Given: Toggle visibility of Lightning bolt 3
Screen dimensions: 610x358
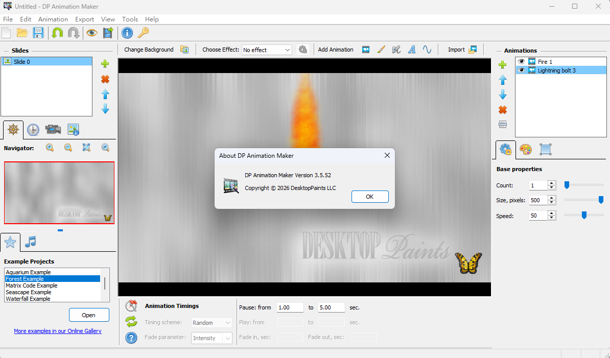Looking at the screenshot, I should pos(521,70).
